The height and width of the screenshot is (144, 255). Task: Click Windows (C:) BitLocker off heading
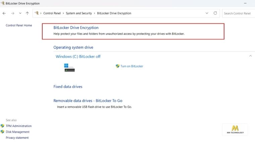click(x=78, y=57)
